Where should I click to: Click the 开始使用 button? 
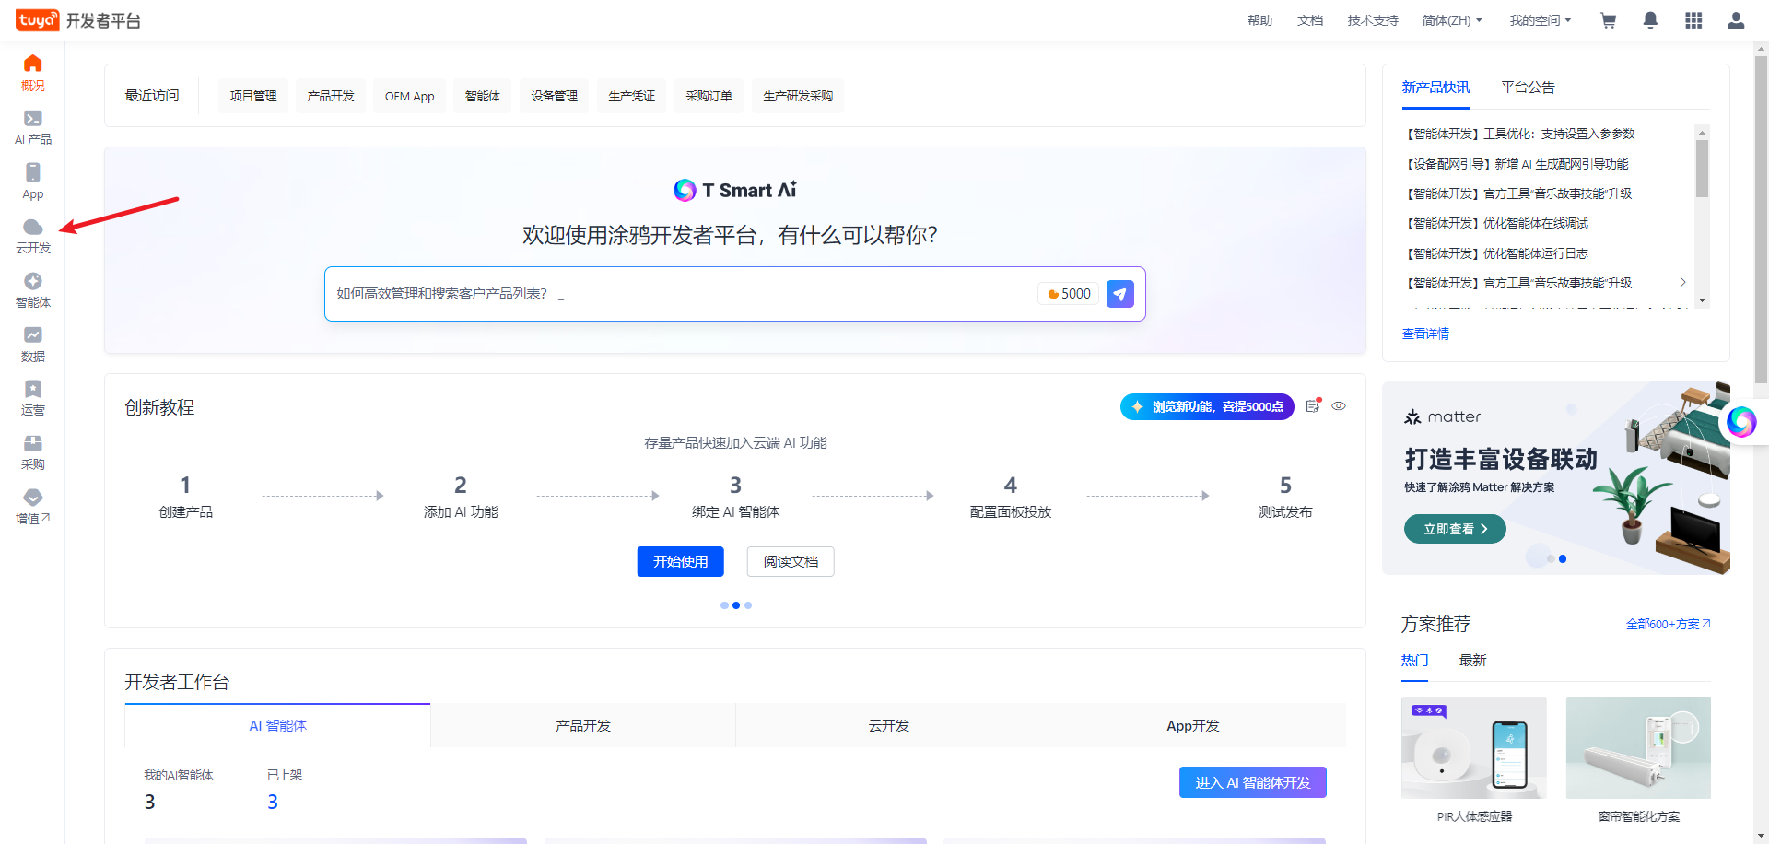[680, 562]
